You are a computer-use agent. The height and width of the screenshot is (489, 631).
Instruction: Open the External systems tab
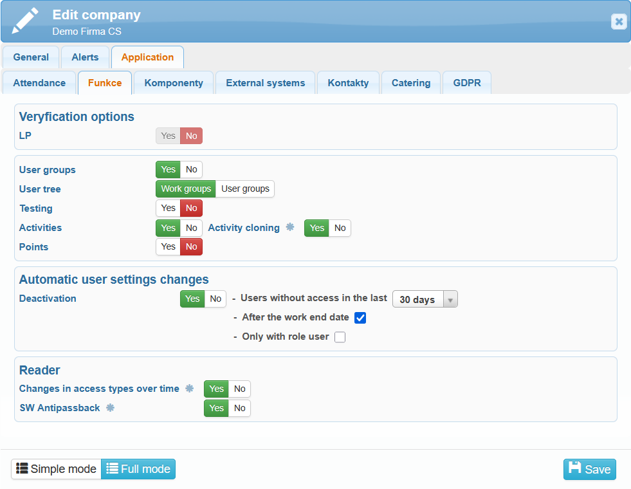point(265,83)
